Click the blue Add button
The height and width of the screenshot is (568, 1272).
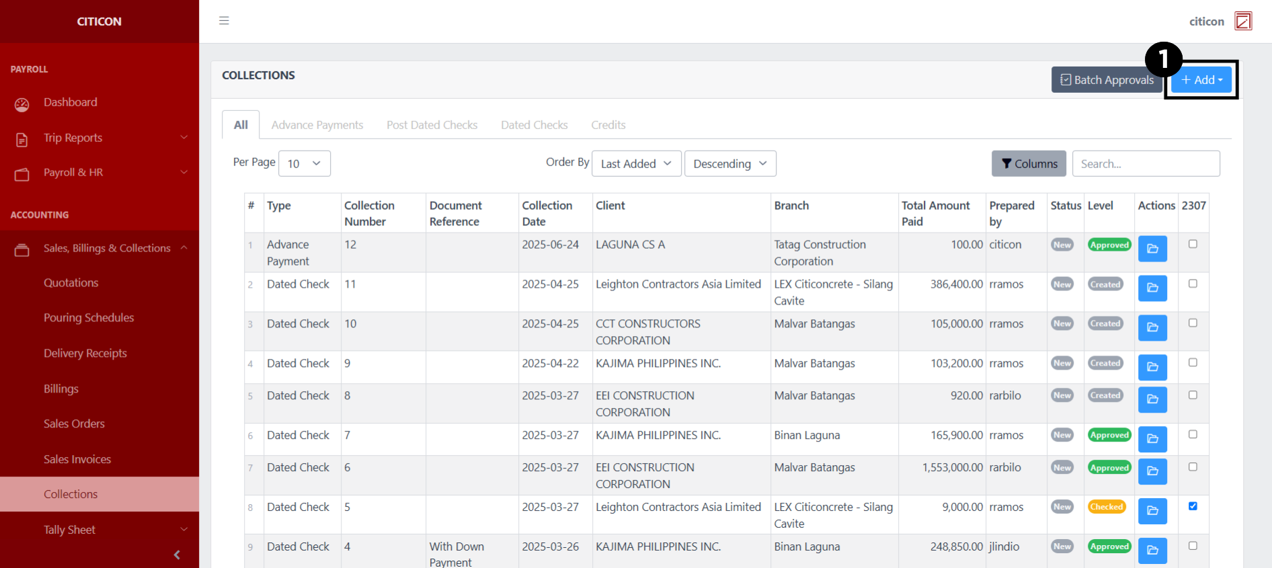click(x=1201, y=80)
